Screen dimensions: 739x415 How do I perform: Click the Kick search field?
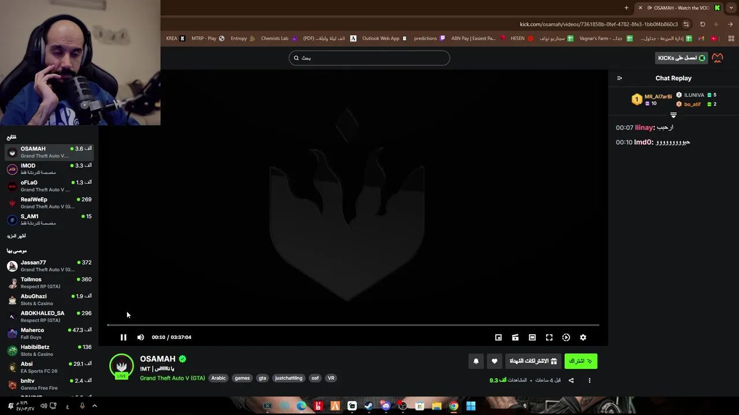[369, 58]
